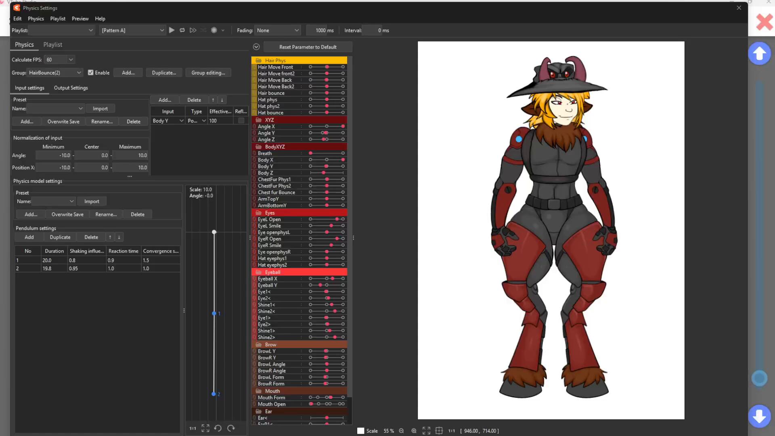Move pendulum row up arrow
775x436 pixels.
[110, 237]
